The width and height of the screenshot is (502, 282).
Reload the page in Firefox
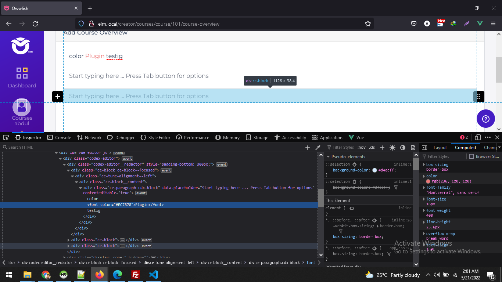click(x=35, y=24)
